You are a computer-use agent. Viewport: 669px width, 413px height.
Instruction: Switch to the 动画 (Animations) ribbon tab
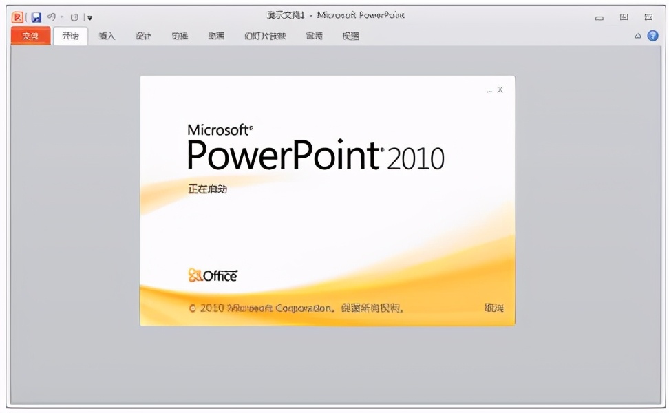tap(216, 36)
